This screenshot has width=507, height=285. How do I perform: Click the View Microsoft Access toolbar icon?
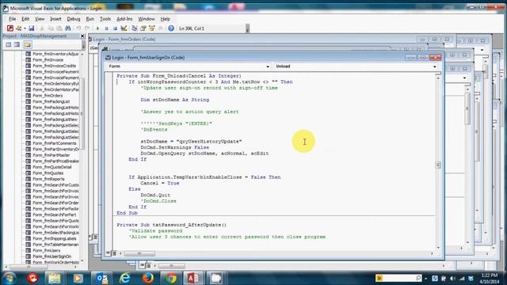[10, 28]
